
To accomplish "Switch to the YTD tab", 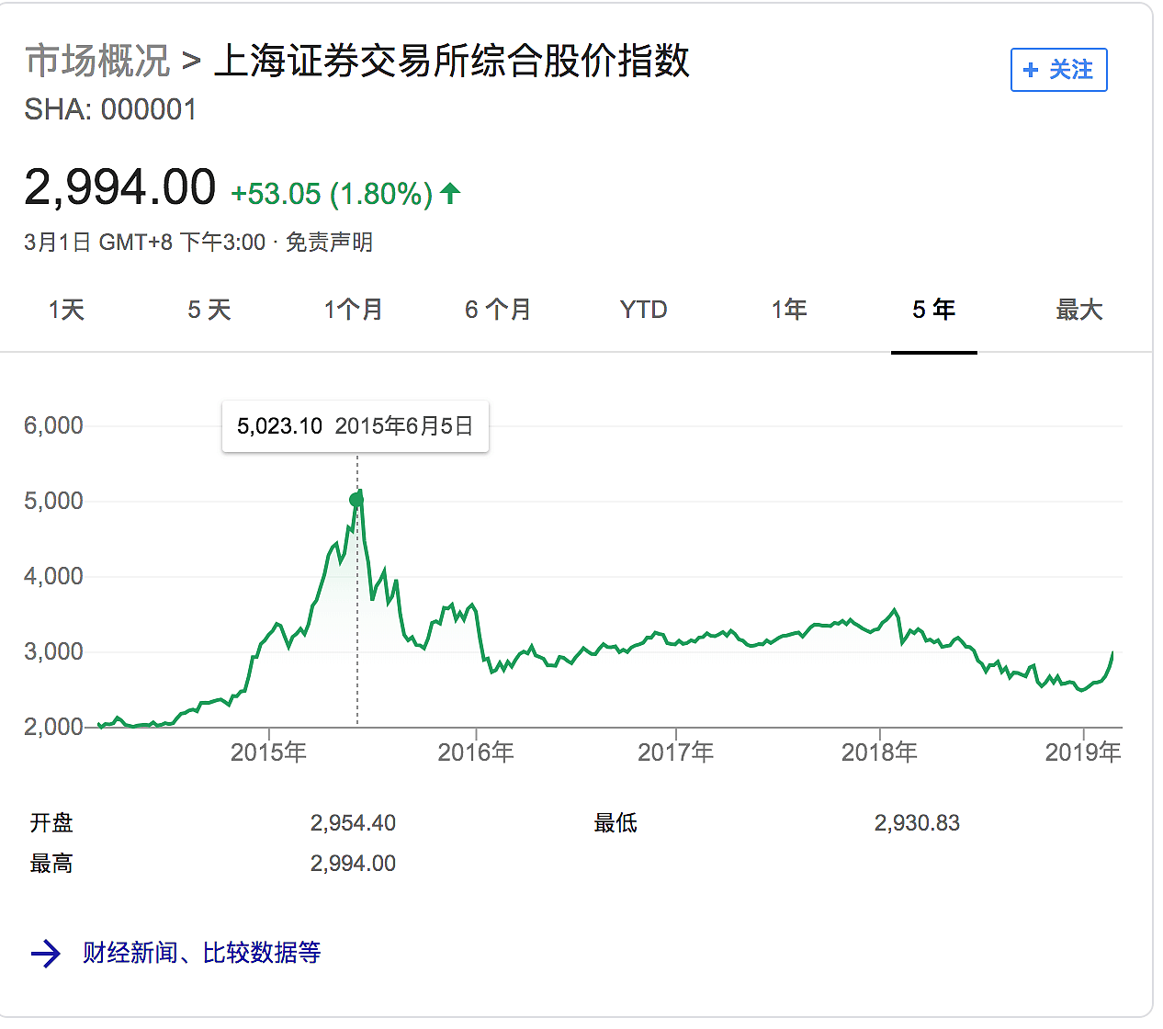I will (643, 310).
